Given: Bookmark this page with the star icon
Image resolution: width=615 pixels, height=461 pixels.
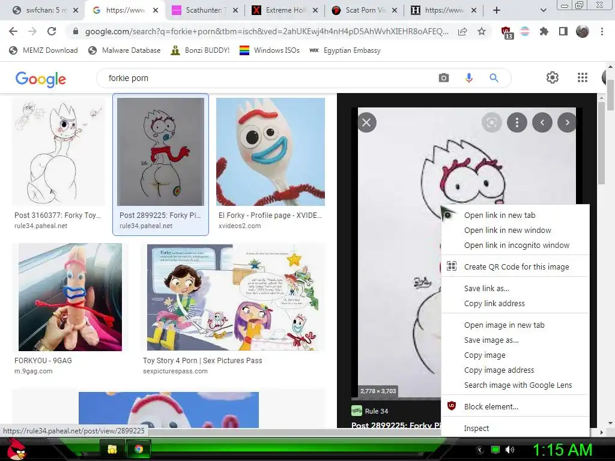Looking at the screenshot, I should point(482,31).
